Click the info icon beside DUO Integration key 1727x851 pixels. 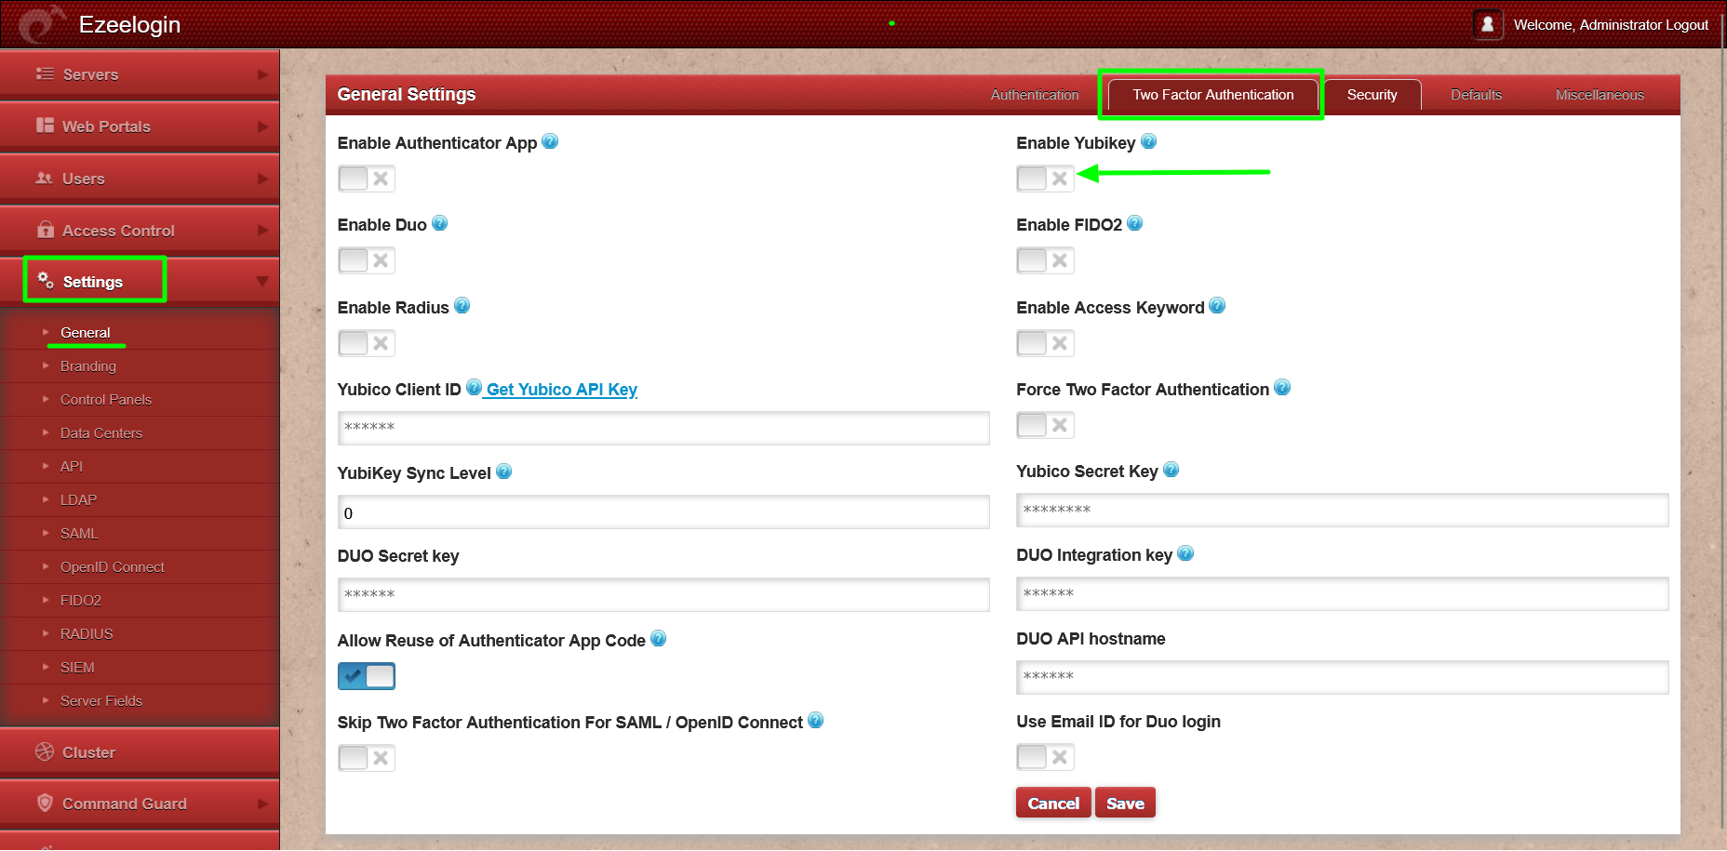pos(1185,553)
